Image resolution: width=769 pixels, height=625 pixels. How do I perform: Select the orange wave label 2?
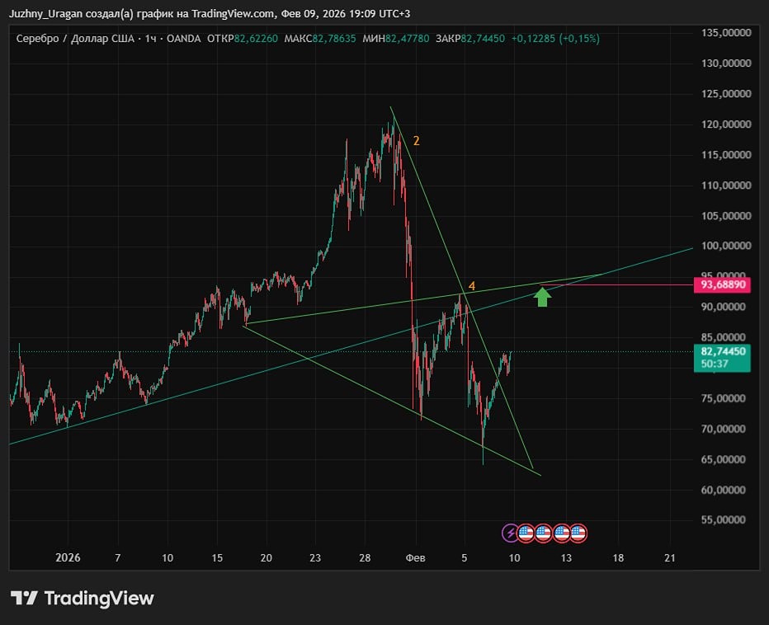(x=416, y=141)
